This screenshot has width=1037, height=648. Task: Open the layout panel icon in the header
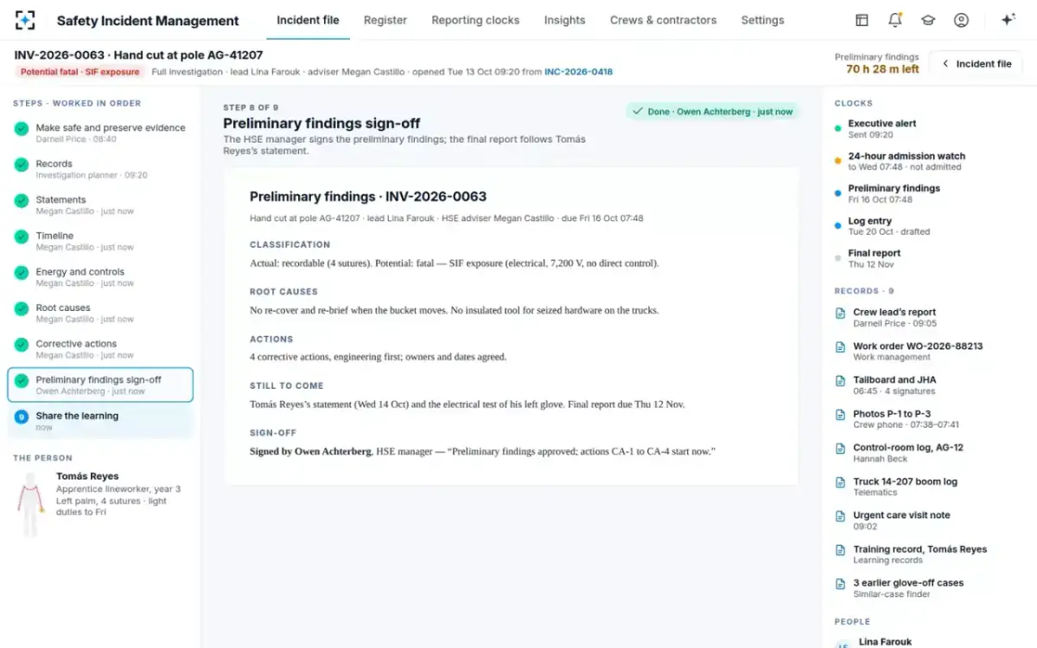pyautogui.click(x=862, y=20)
